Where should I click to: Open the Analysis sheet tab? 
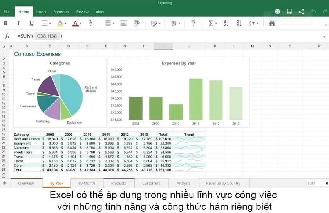click(x=183, y=183)
